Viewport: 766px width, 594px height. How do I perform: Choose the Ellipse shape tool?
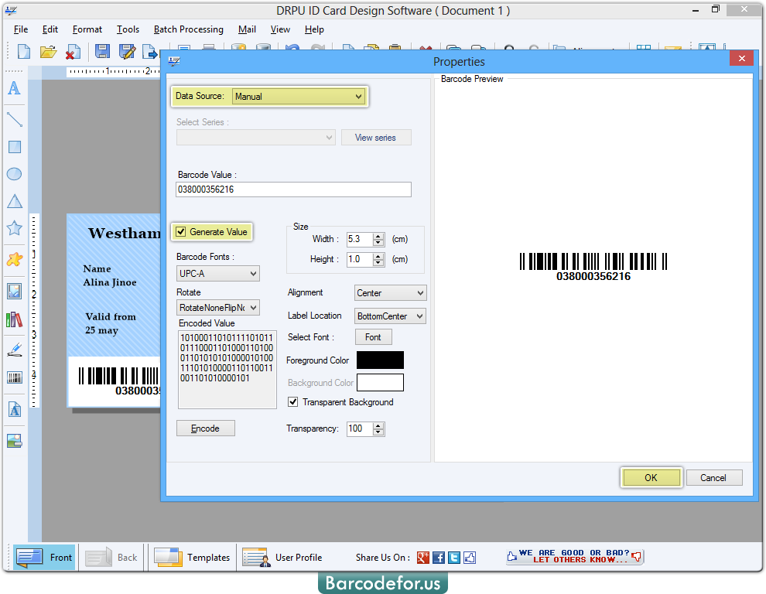coord(14,173)
